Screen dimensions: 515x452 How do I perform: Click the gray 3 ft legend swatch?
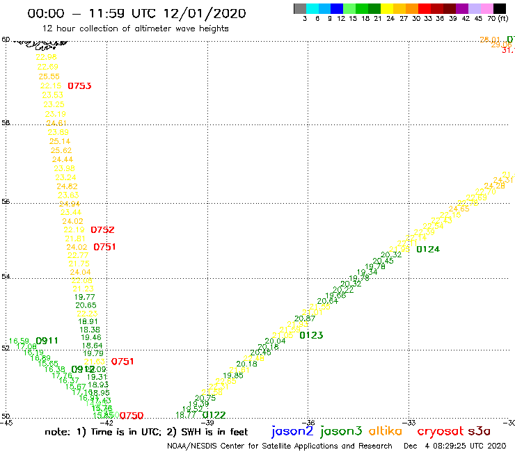tap(300, 8)
